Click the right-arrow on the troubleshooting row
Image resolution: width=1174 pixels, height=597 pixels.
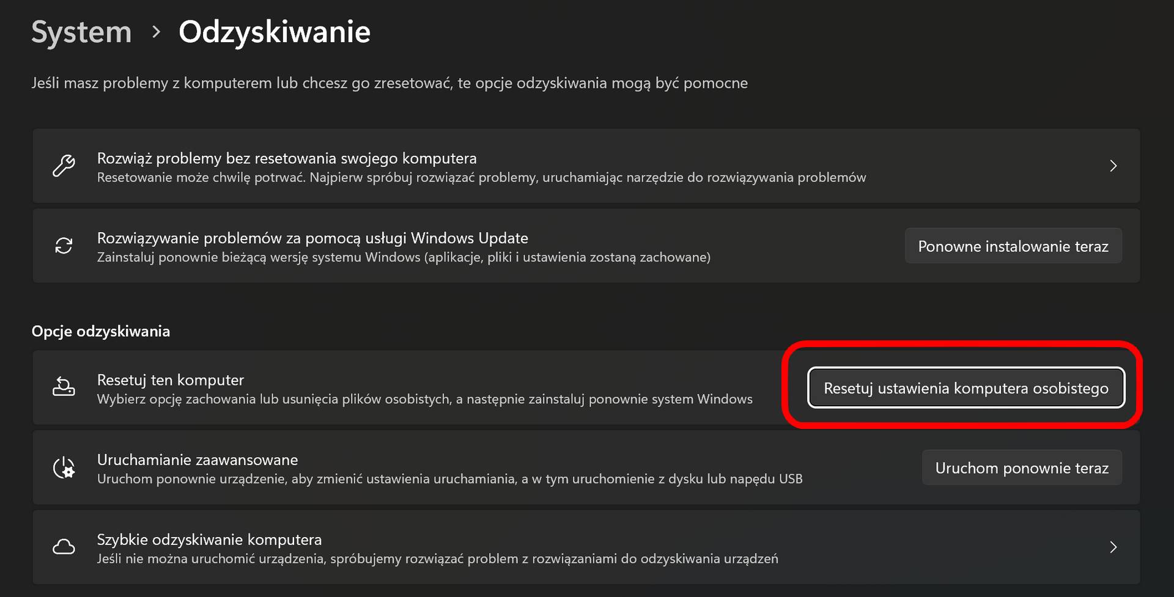tap(1113, 166)
